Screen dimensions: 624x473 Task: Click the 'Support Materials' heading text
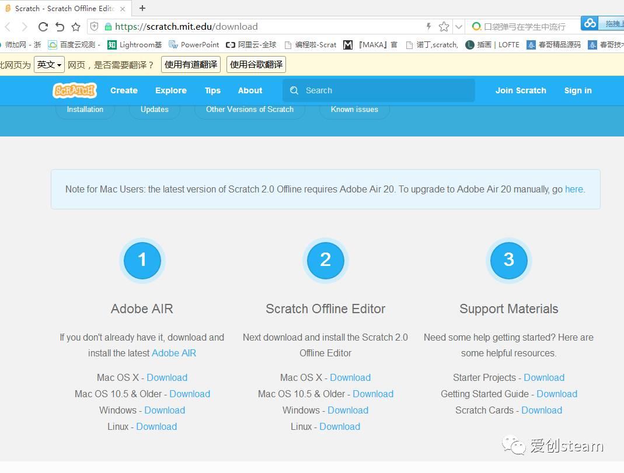[508, 309]
